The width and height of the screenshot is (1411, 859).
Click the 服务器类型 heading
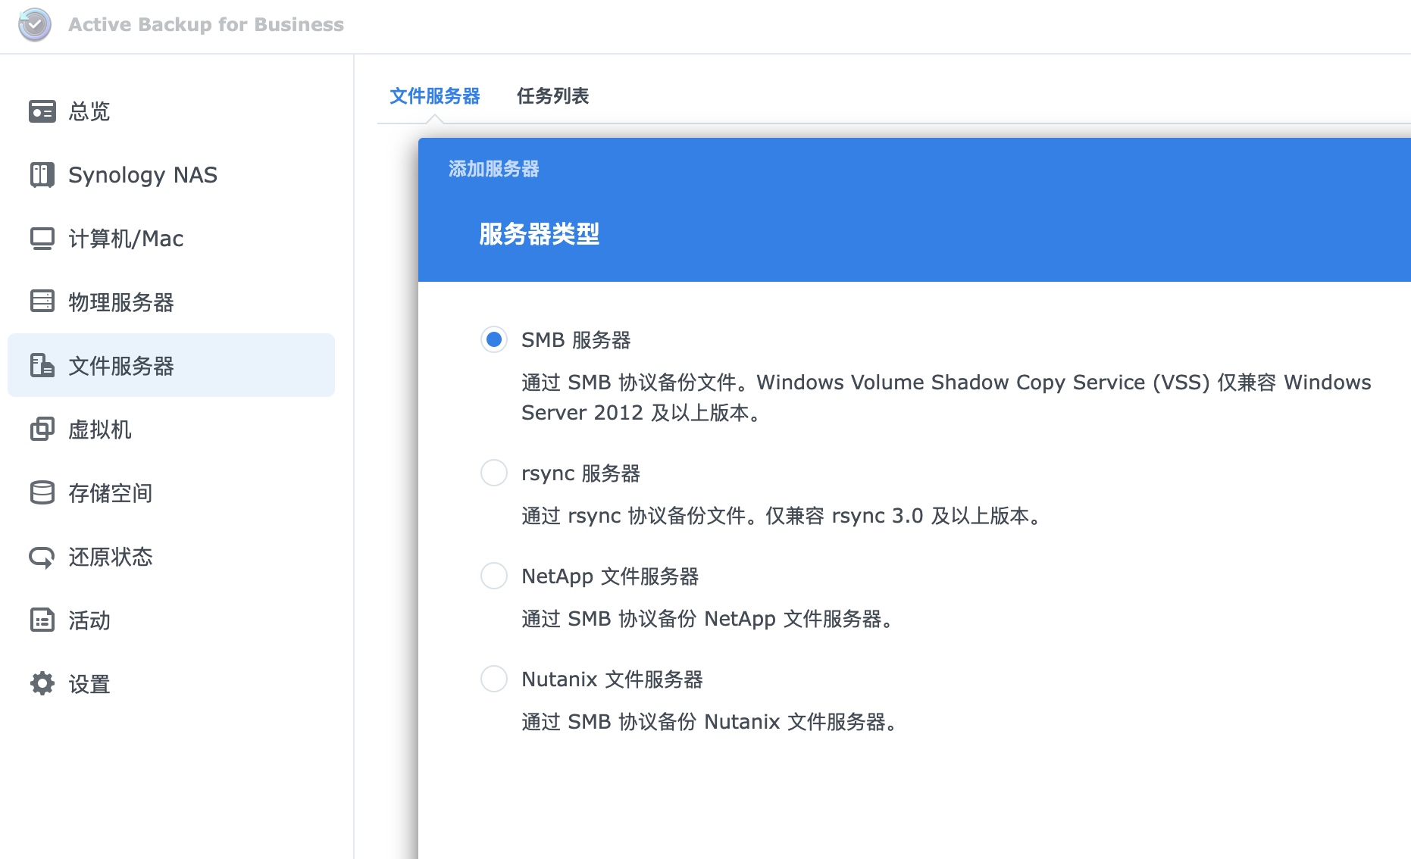click(540, 234)
